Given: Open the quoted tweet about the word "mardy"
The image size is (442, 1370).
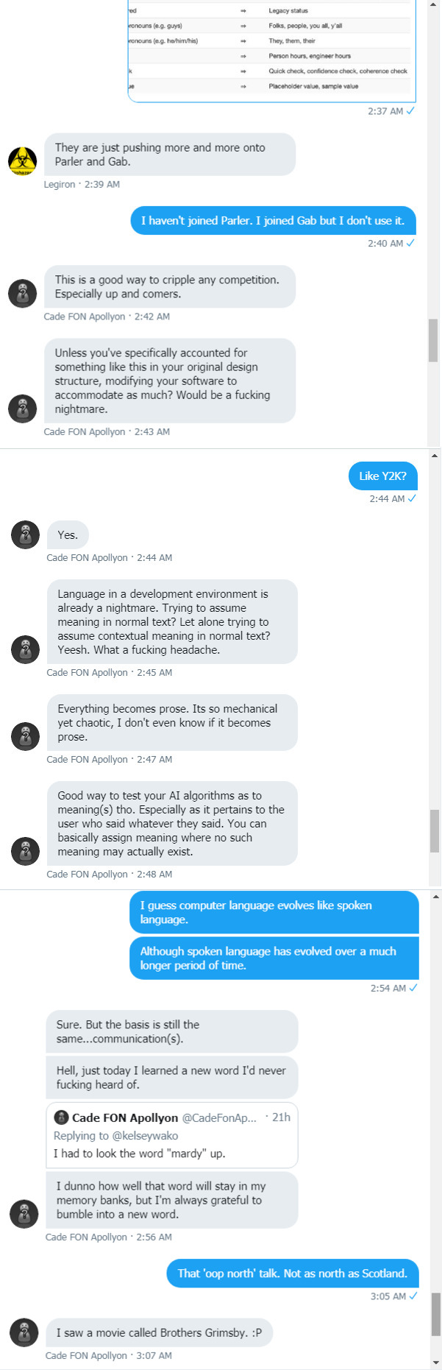Looking at the screenshot, I should (171, 1153).
